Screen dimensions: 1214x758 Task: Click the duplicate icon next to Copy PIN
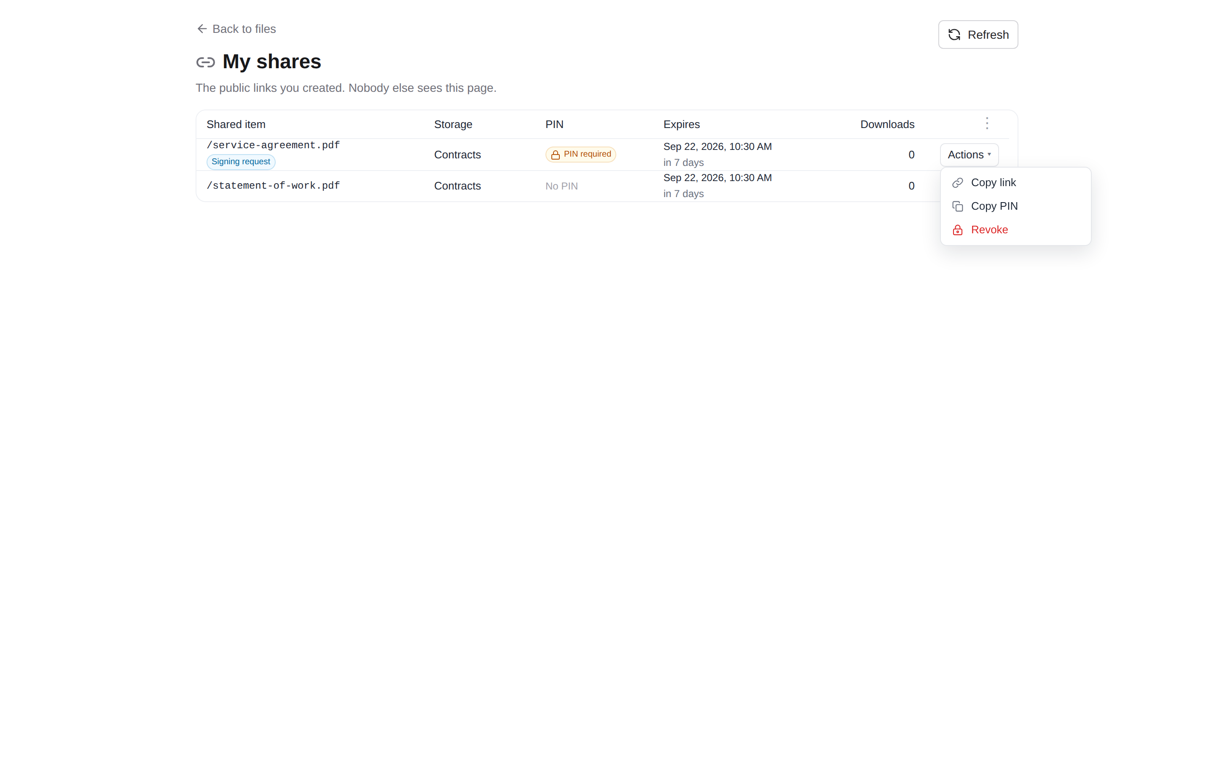click(957, 206)
